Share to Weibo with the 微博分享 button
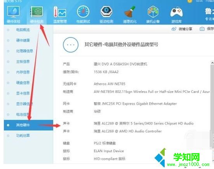 [182, 29]
